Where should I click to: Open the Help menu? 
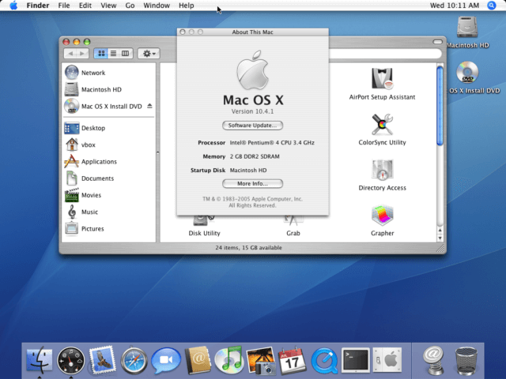[187, 6]
